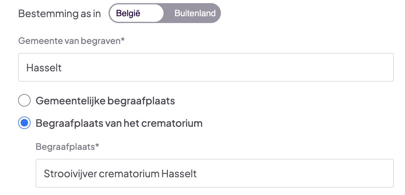The width and height of the screenshot is (405, 195).
Task: Click the asterisk next to Begraafplaats
Action: 96,146
